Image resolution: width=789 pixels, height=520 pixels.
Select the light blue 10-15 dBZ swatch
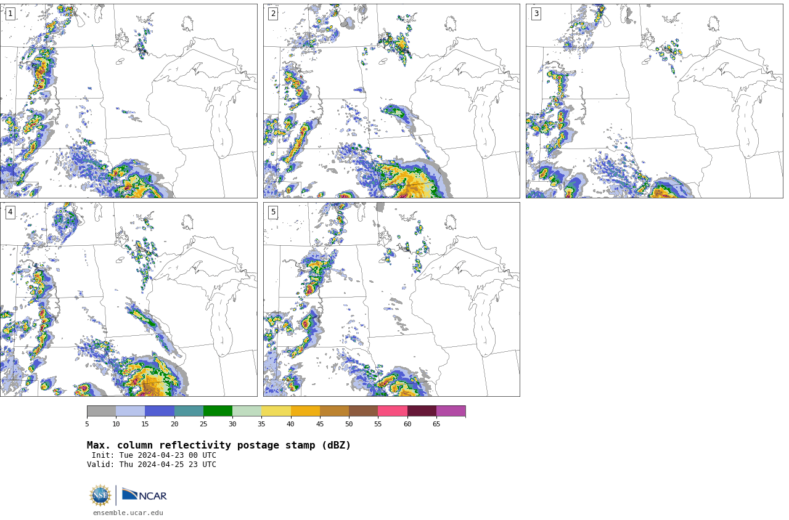(131, 411)
